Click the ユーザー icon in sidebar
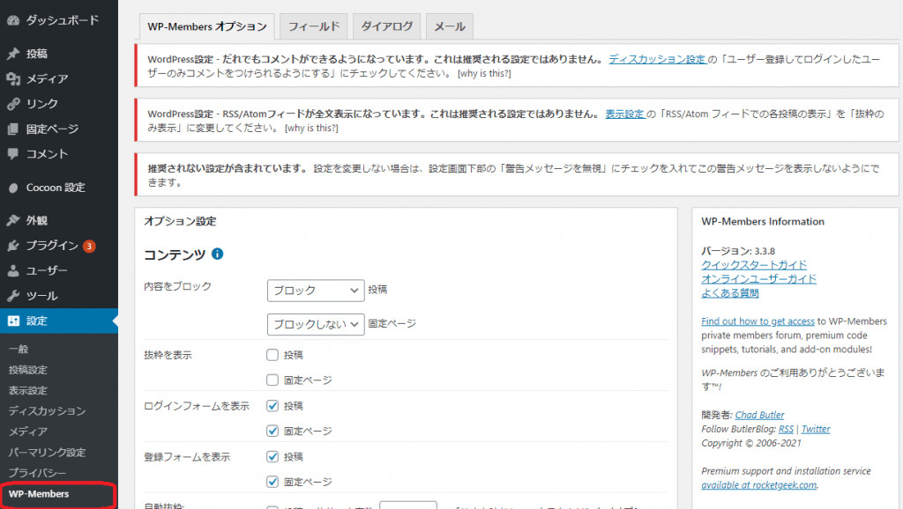 click(x=11, y=270)
